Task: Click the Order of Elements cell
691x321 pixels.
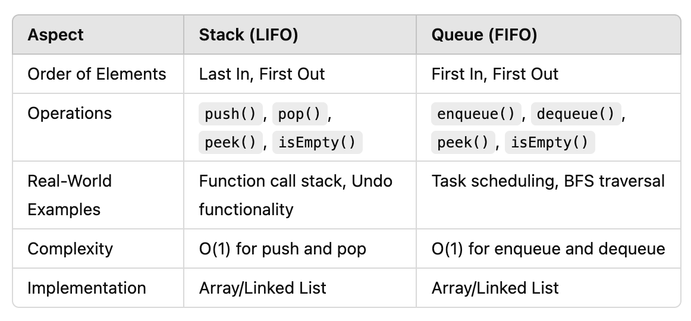Action: (97, 74)
